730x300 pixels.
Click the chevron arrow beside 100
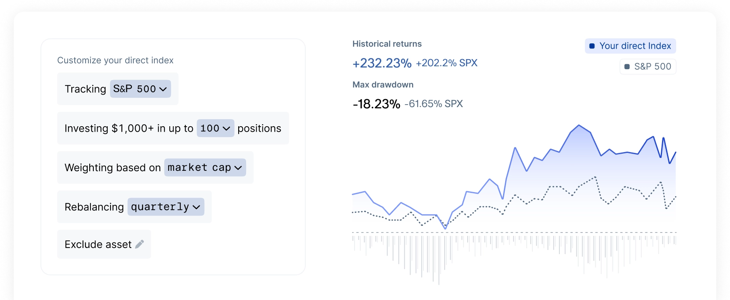(227, 128)
